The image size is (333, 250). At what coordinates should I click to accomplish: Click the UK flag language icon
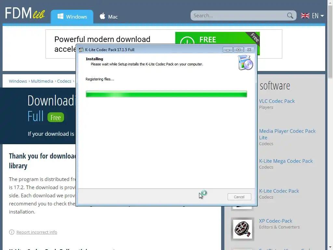pyautogui.click(x=305, y=16)
